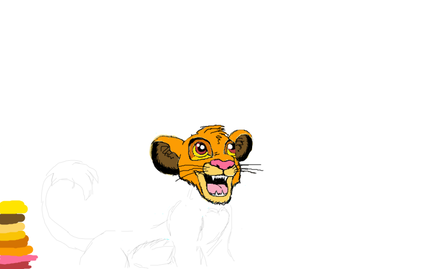Click the lion cub's pink nose
This screenshot has width=431, height=269.
[221, 164]
